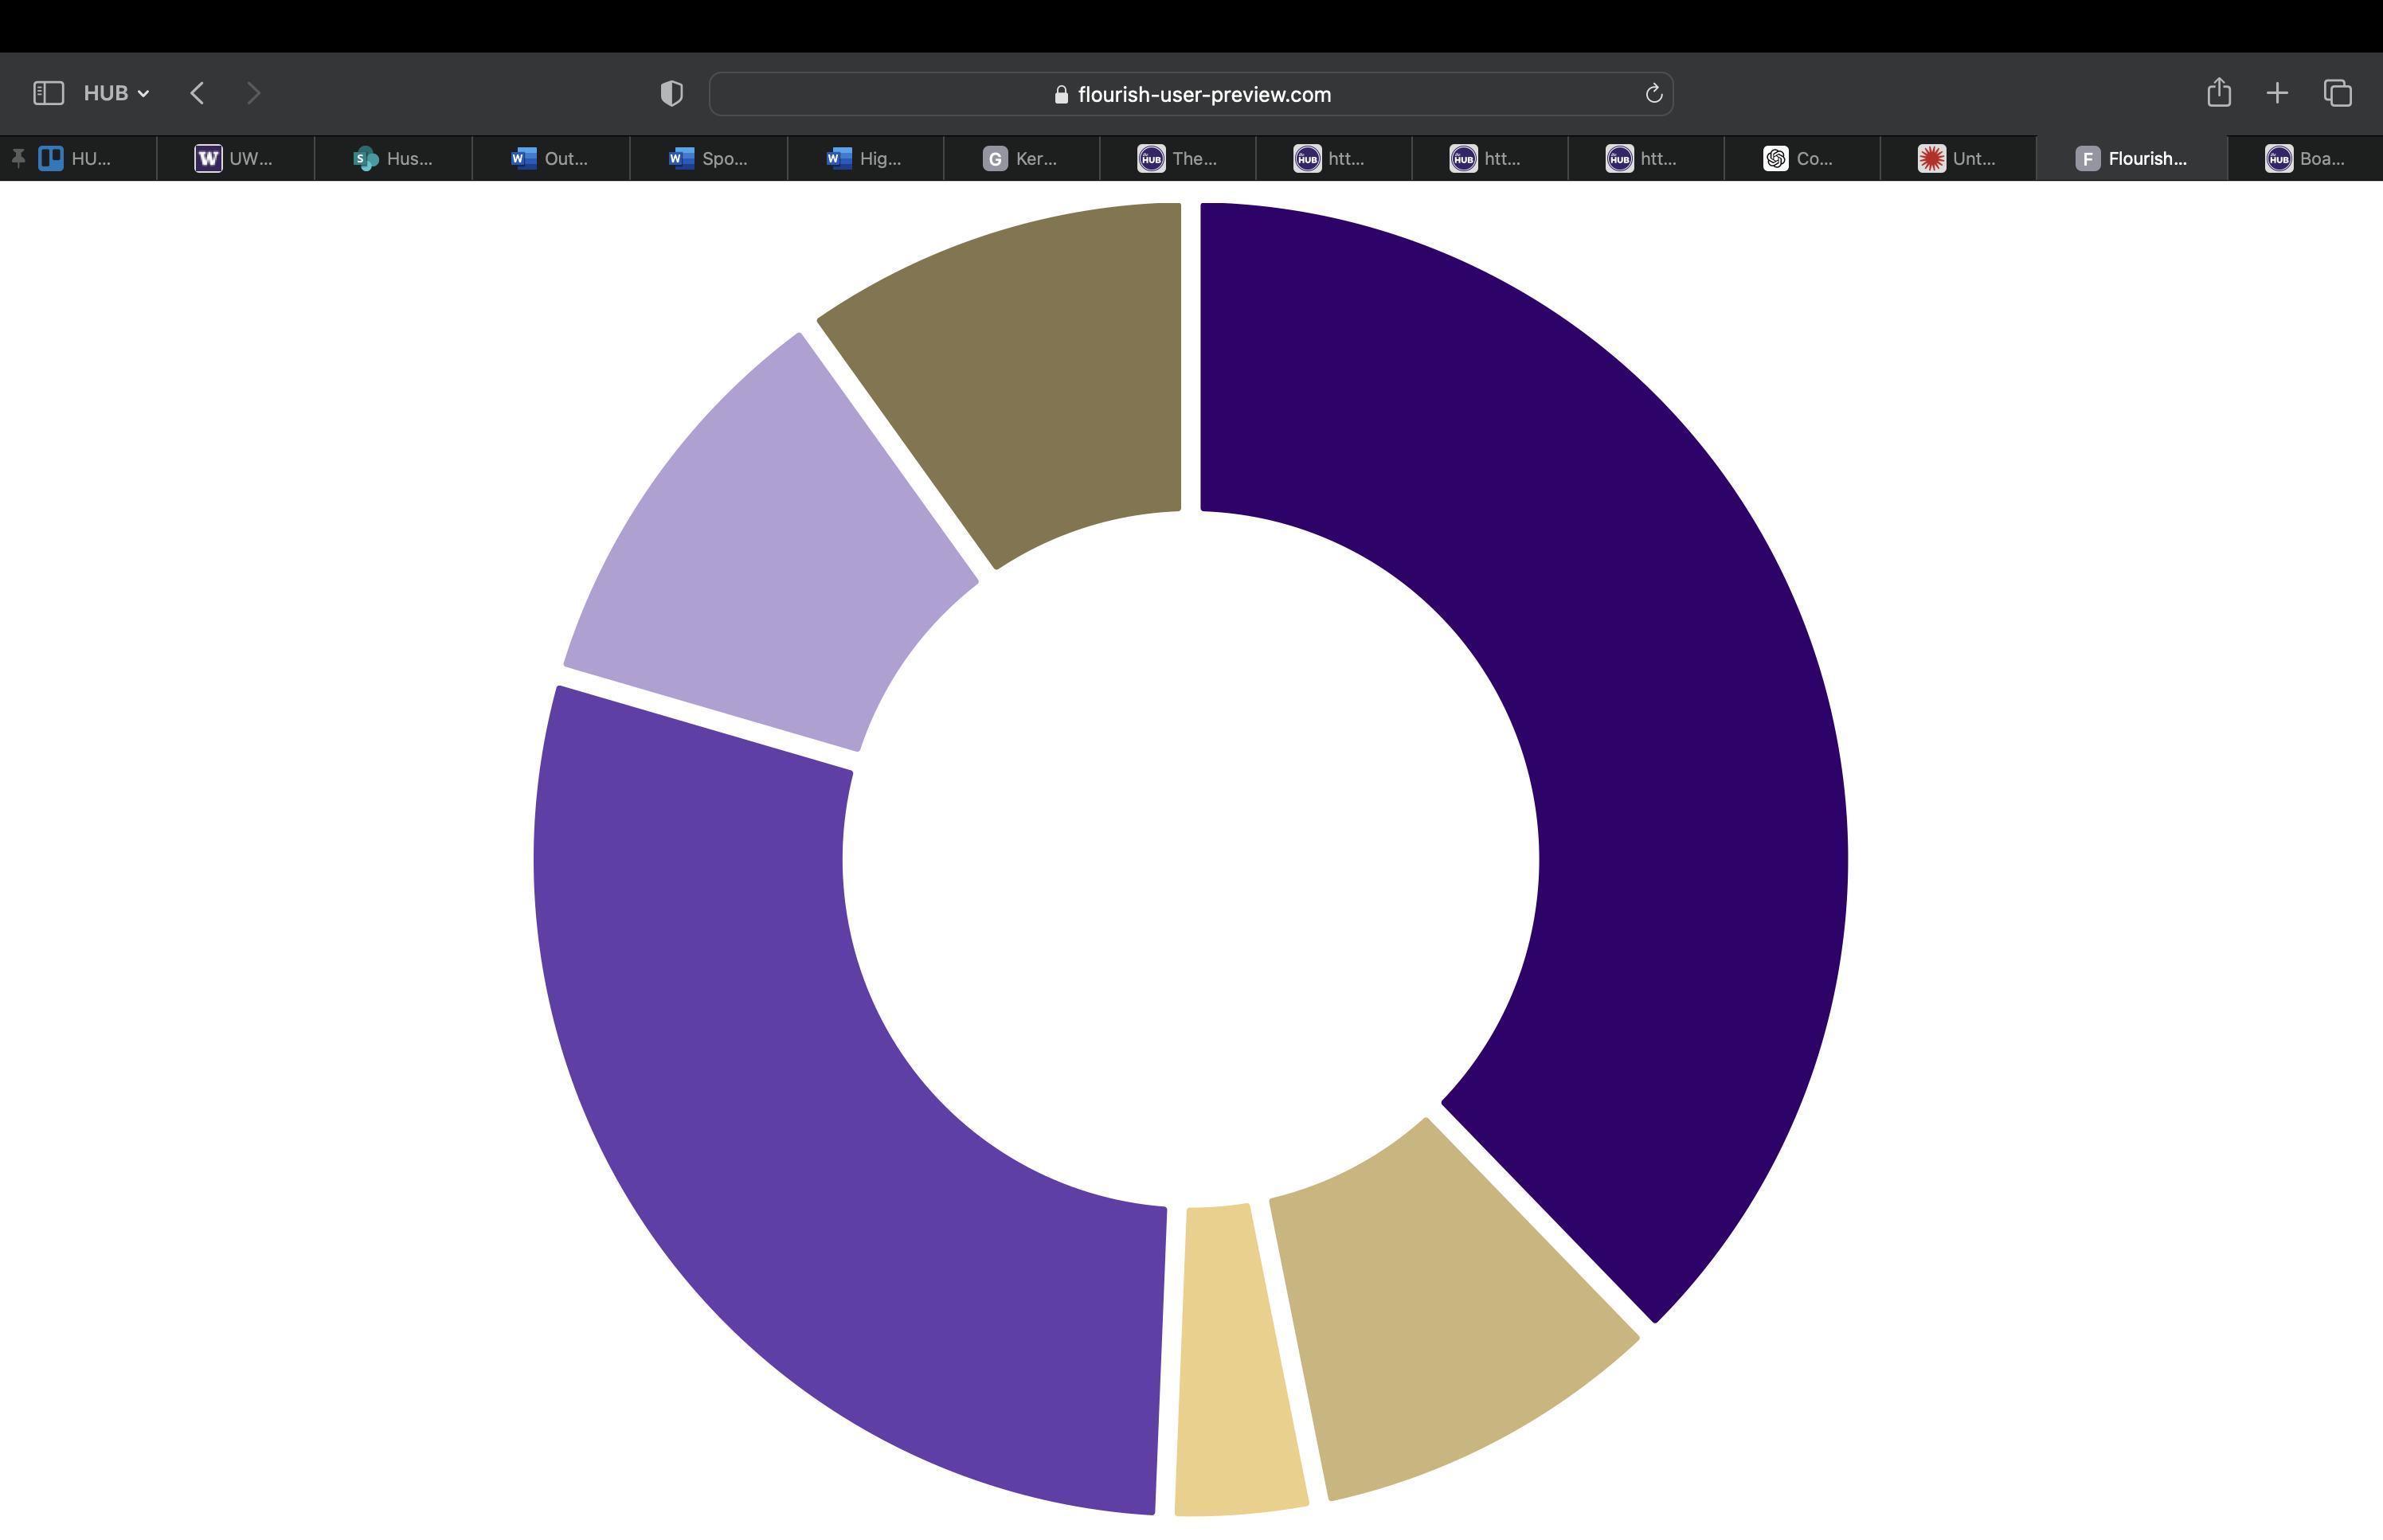Screen dimensions: 2383x1540
Task: Select the Out Word document tab
Action: tap(550, 158)
